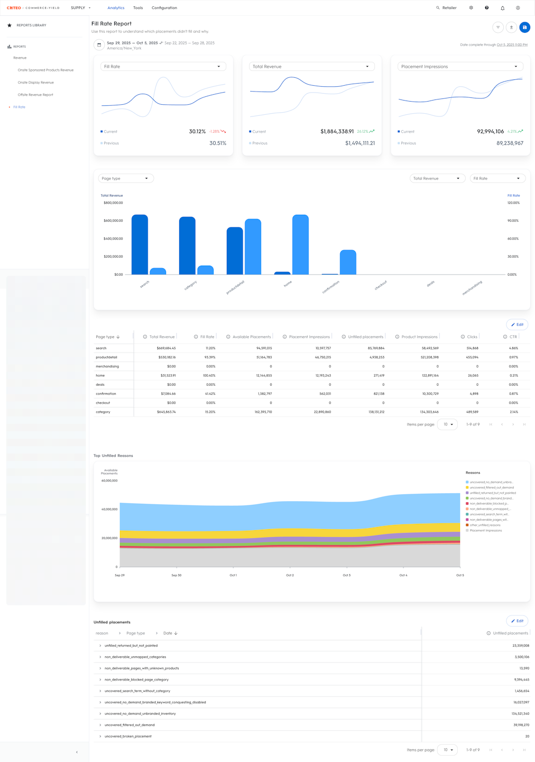The height and width of the screenshot is (762, 535).
Task: Sort table by Total Revenue column
Action: coord(162,337)
